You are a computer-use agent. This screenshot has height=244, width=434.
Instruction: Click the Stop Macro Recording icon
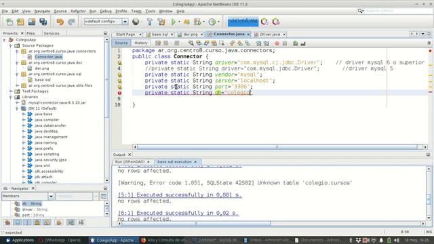coord(285,43)
